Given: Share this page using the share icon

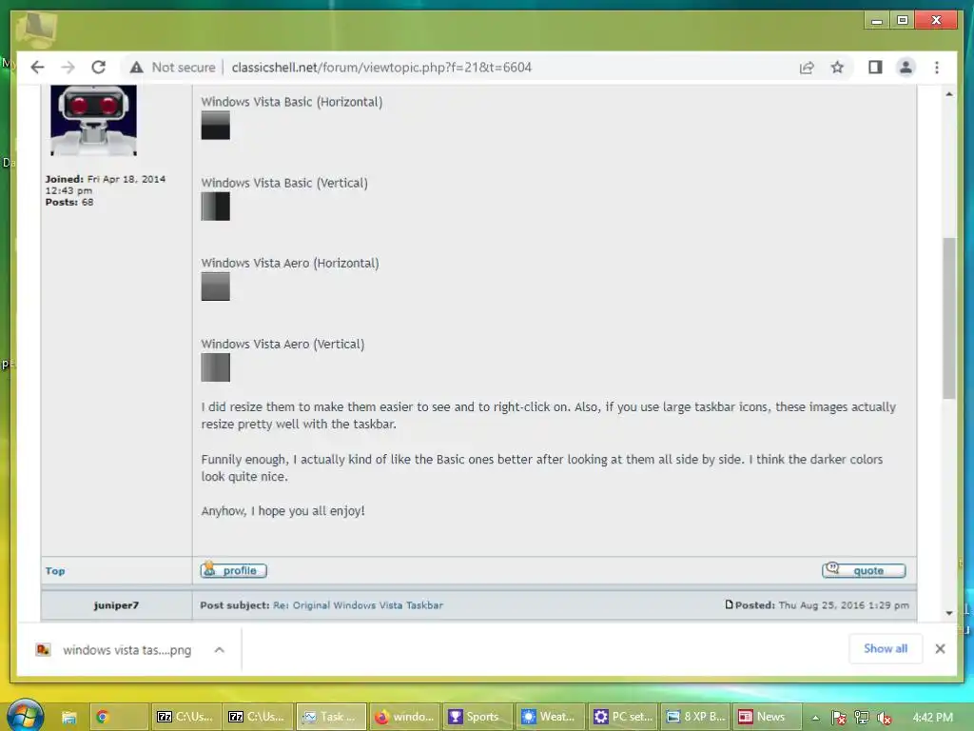Looking at the screenshot, I should click(807, 68).
